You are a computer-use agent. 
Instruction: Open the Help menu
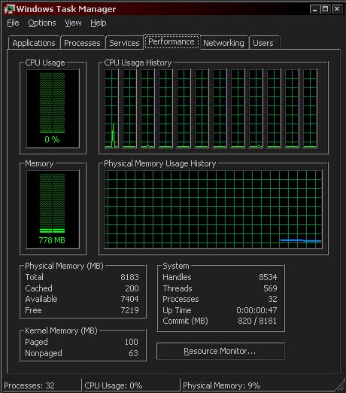(99, 23)
